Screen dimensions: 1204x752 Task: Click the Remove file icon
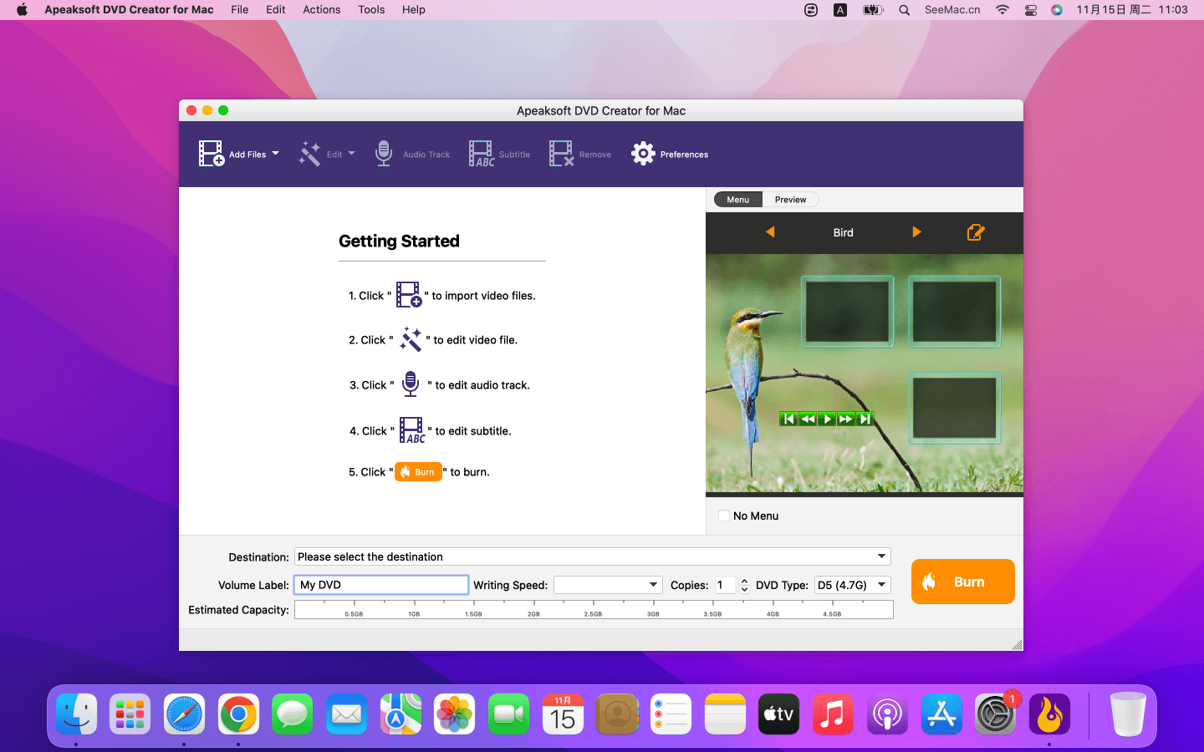click(x=561, y=154)
